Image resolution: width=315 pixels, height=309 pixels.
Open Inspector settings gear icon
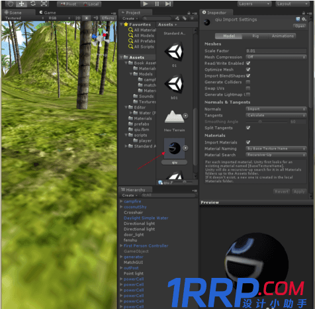click(x=304, y=19)
